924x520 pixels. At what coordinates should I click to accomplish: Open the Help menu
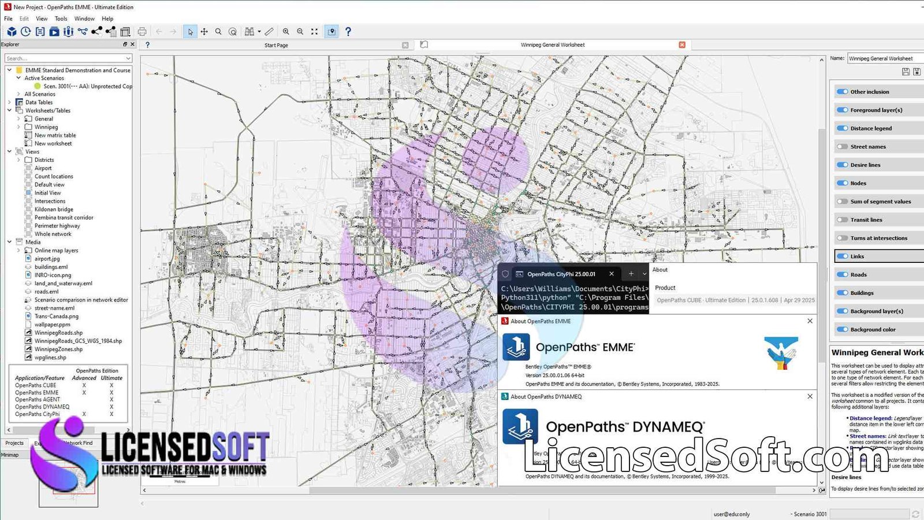point(107,18)
